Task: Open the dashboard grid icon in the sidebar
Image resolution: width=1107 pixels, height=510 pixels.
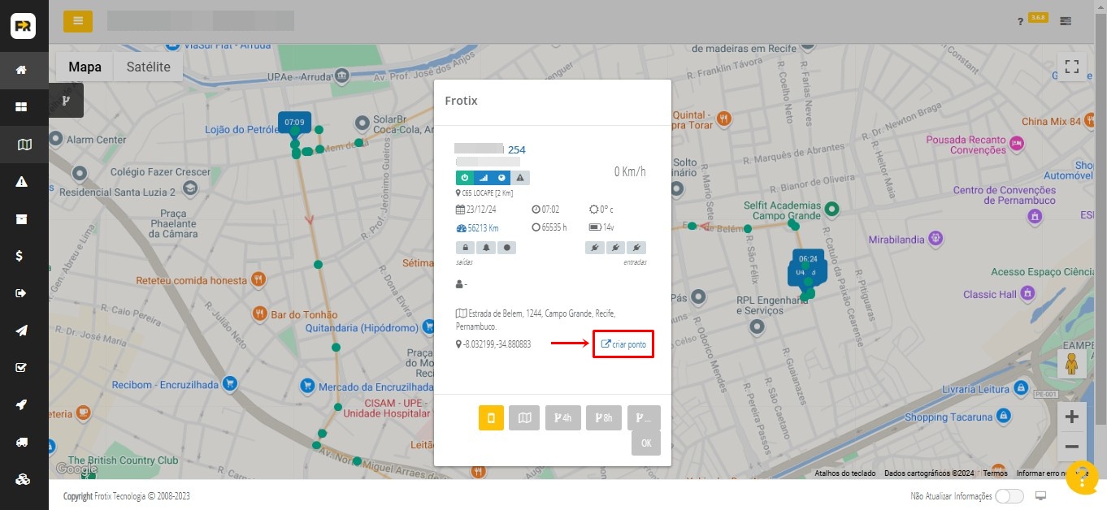Action: [x=22, y=107]
